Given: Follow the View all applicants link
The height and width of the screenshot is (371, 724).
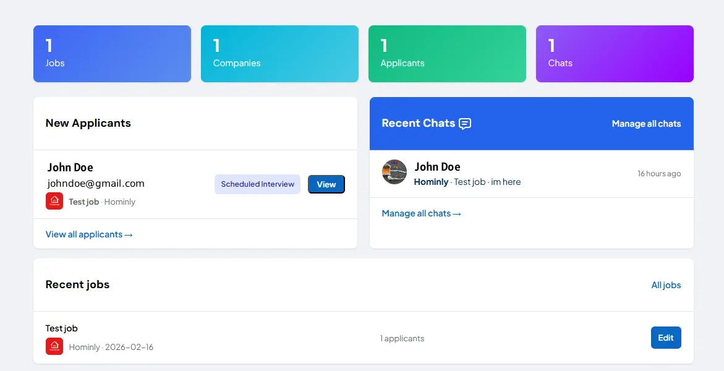Looking at the screenshot, I should point(89,234).
